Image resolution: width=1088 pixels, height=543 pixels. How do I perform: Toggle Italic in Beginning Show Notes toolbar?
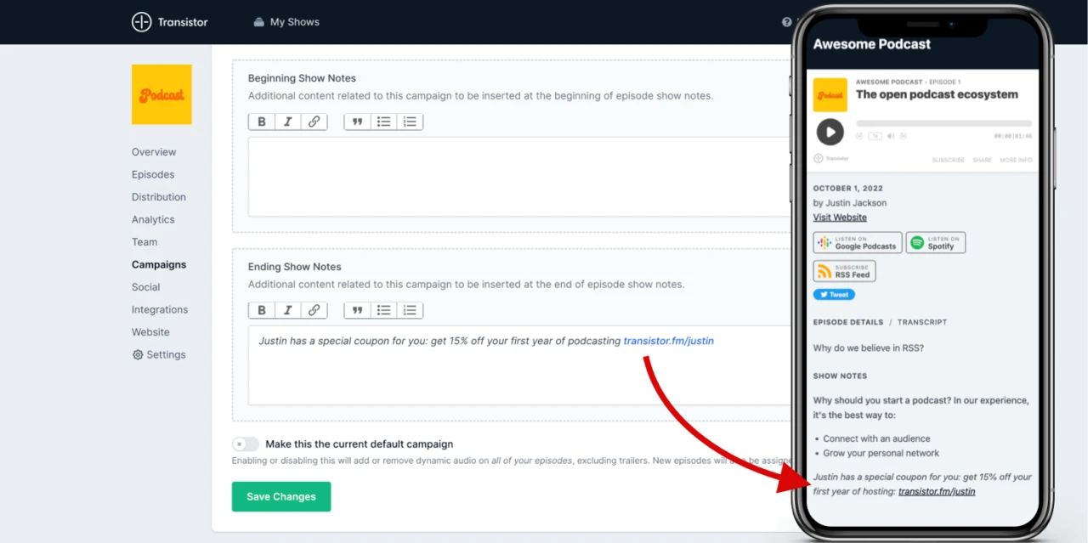[x=288, y=122]
